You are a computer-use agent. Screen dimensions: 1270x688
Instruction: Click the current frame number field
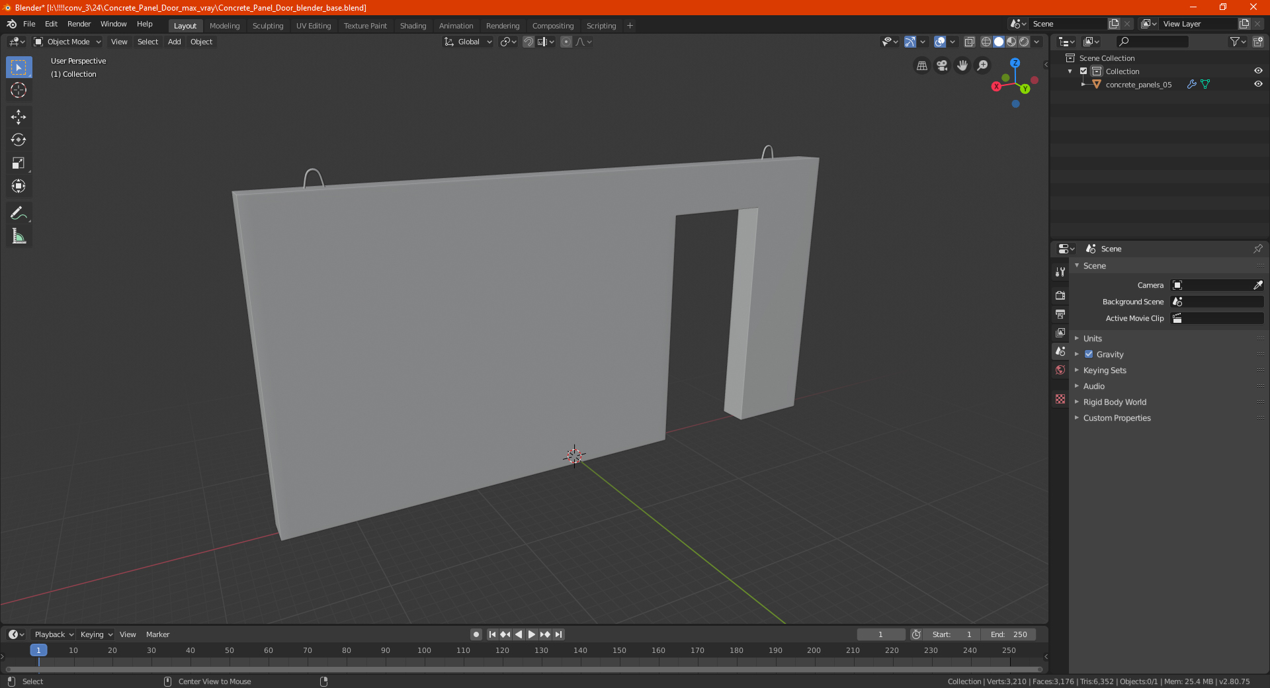880,634
